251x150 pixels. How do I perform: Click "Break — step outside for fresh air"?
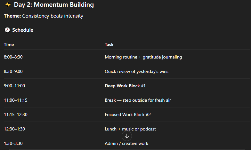click(x=138, y=100)
